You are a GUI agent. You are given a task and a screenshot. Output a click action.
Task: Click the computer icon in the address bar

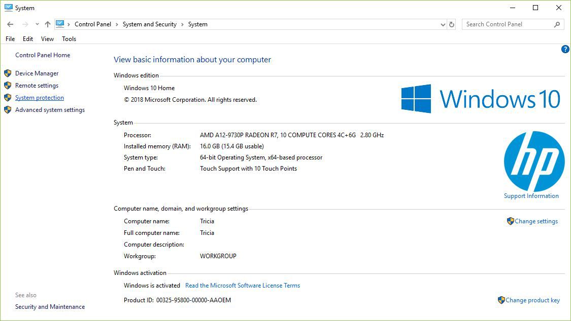[x=60, y=24]
